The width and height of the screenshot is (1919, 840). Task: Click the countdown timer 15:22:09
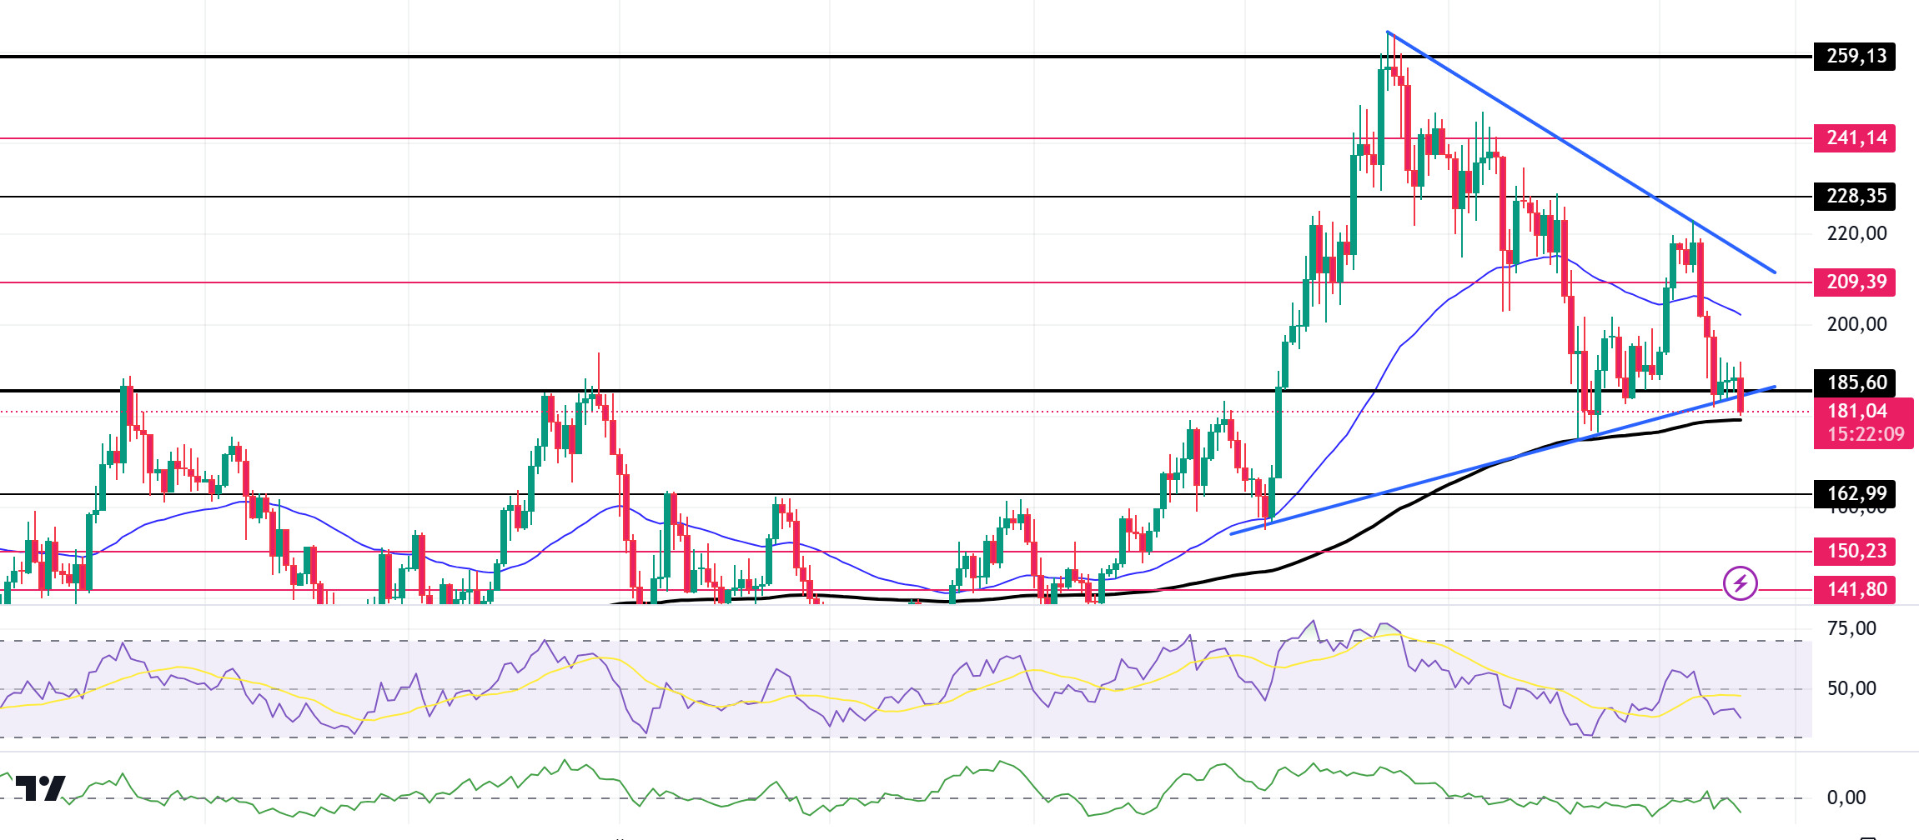tap(1866, 435)
